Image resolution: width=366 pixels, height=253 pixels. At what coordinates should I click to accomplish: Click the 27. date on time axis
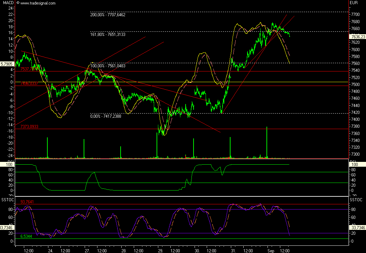(x=87, y=251)
